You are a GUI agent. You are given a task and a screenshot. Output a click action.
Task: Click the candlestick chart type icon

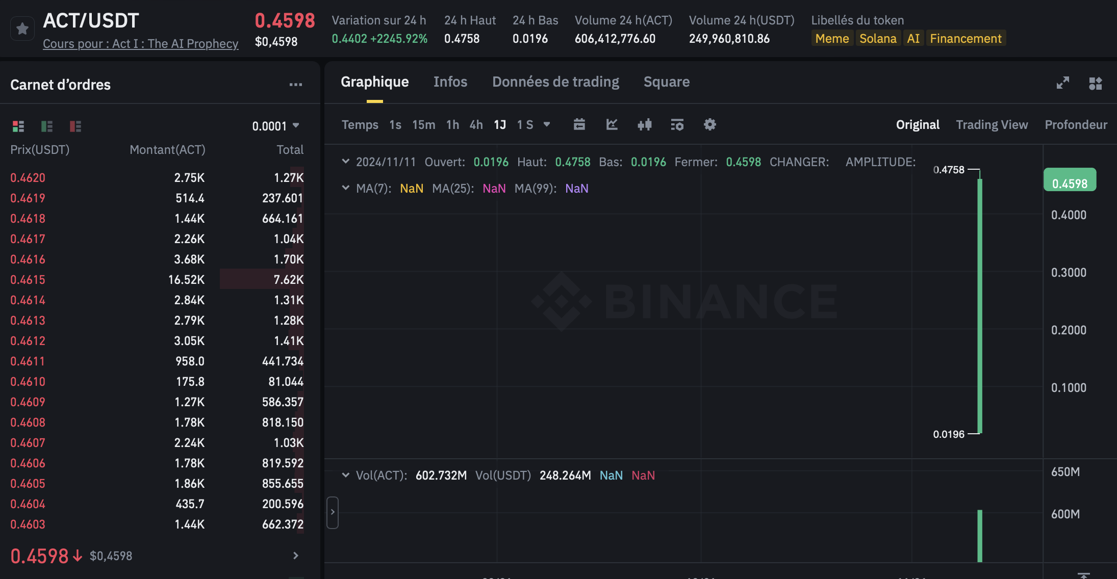point(644,124)
